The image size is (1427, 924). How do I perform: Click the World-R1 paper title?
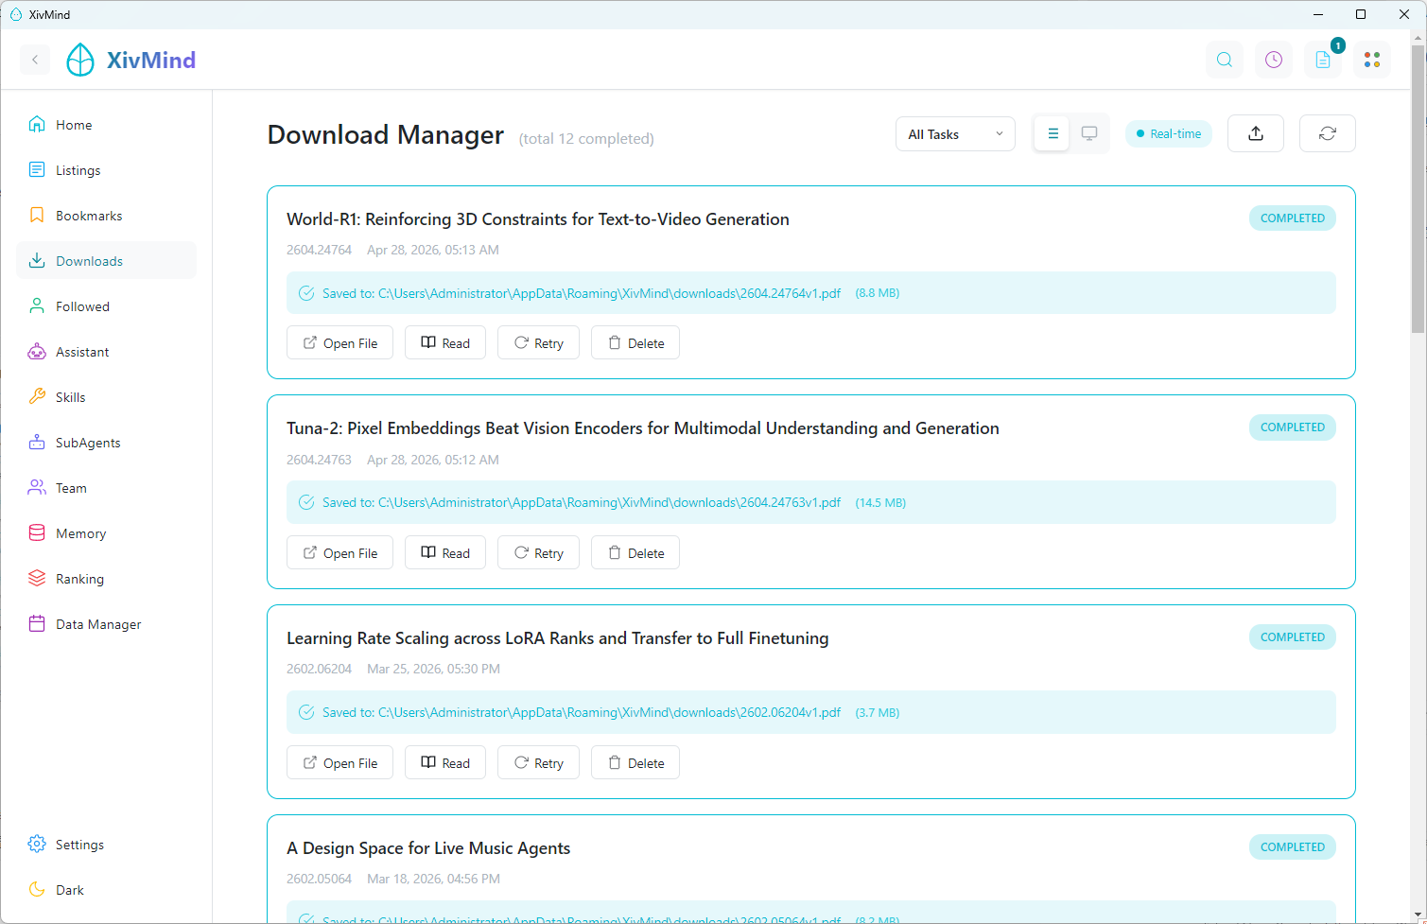point(538,219)
